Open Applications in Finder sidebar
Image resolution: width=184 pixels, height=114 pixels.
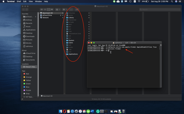pos(31,30)
